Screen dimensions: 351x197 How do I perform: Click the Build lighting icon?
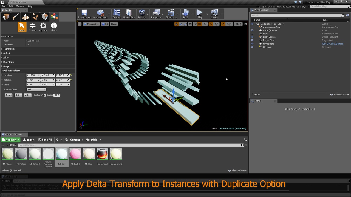coord(185,14)
